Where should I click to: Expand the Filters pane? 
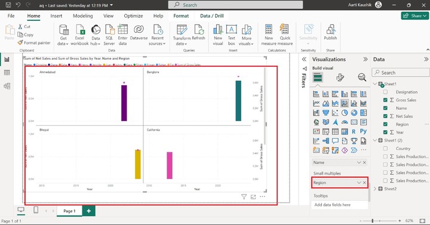click(304, 59)
